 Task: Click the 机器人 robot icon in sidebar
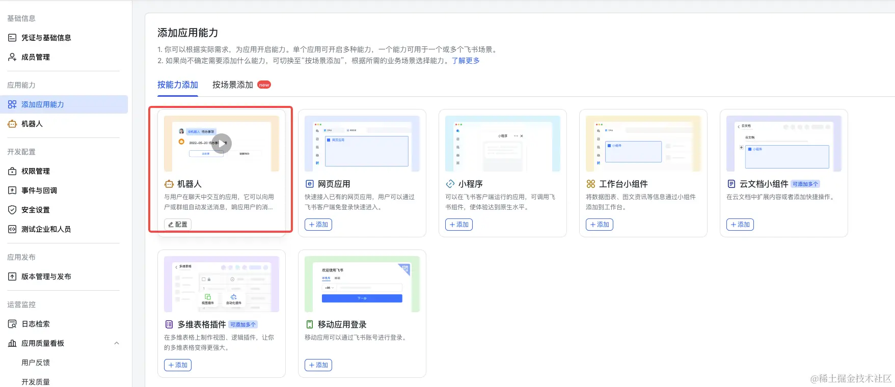pos(12,124)
